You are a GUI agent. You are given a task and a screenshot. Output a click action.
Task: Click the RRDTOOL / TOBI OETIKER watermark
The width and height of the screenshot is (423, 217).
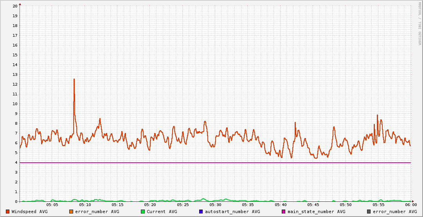click(419, 23)
